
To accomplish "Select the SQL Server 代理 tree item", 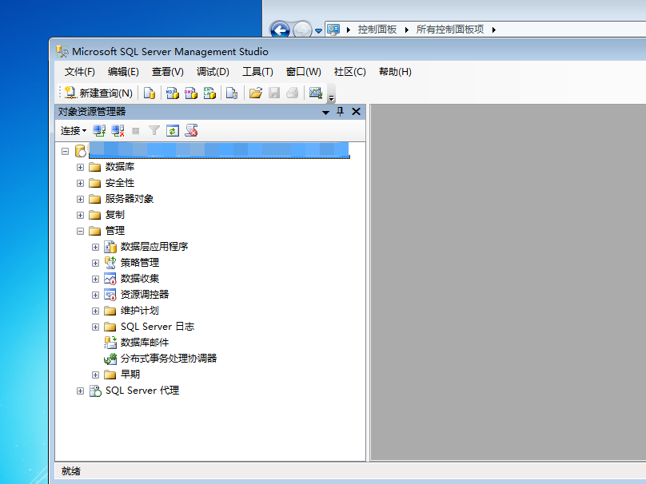I will [x=142, y=391].
